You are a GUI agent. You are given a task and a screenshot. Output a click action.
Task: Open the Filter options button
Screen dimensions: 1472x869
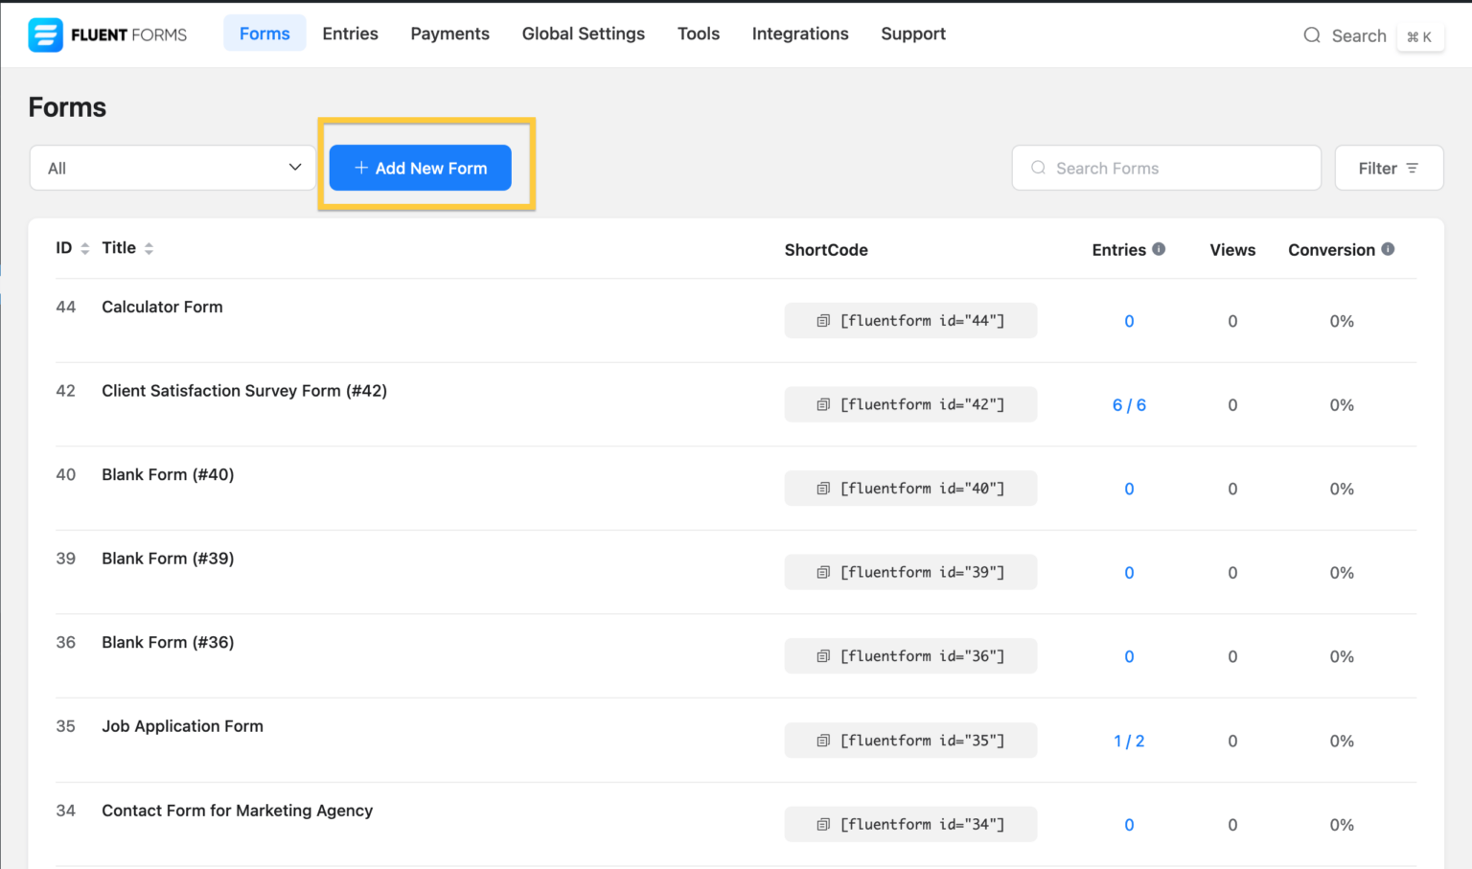coord(1388,169)
